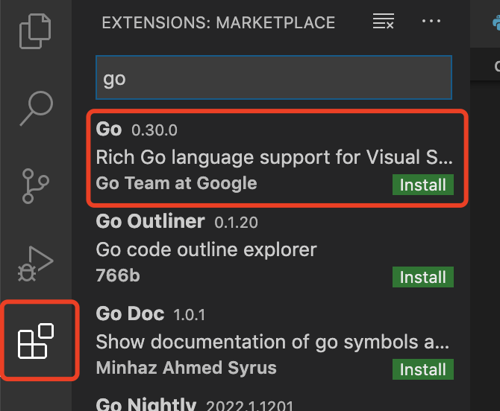Install the Go extension by Google
Image resolution: width=500 pixels, height=411 pixels.
423,185
